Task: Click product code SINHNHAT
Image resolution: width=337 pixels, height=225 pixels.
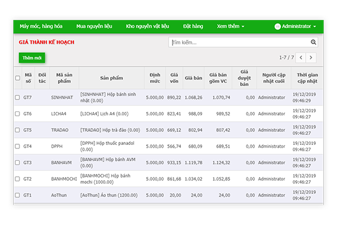Action: click(x=62, y=97)
